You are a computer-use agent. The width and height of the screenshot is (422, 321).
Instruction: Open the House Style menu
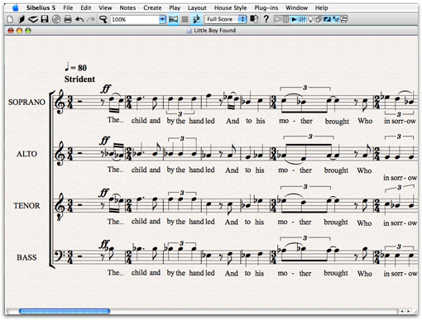[230, 7]
